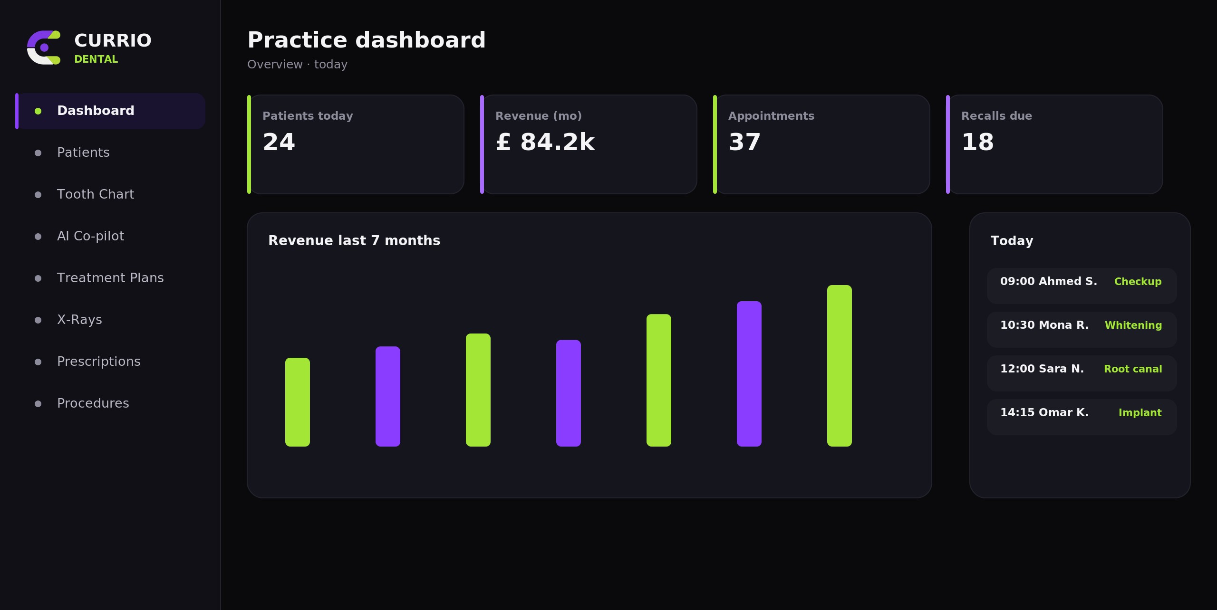1217x610 pixels.
Task: Click the bullet dot beside Prescriptions
Action: [38, 362]
